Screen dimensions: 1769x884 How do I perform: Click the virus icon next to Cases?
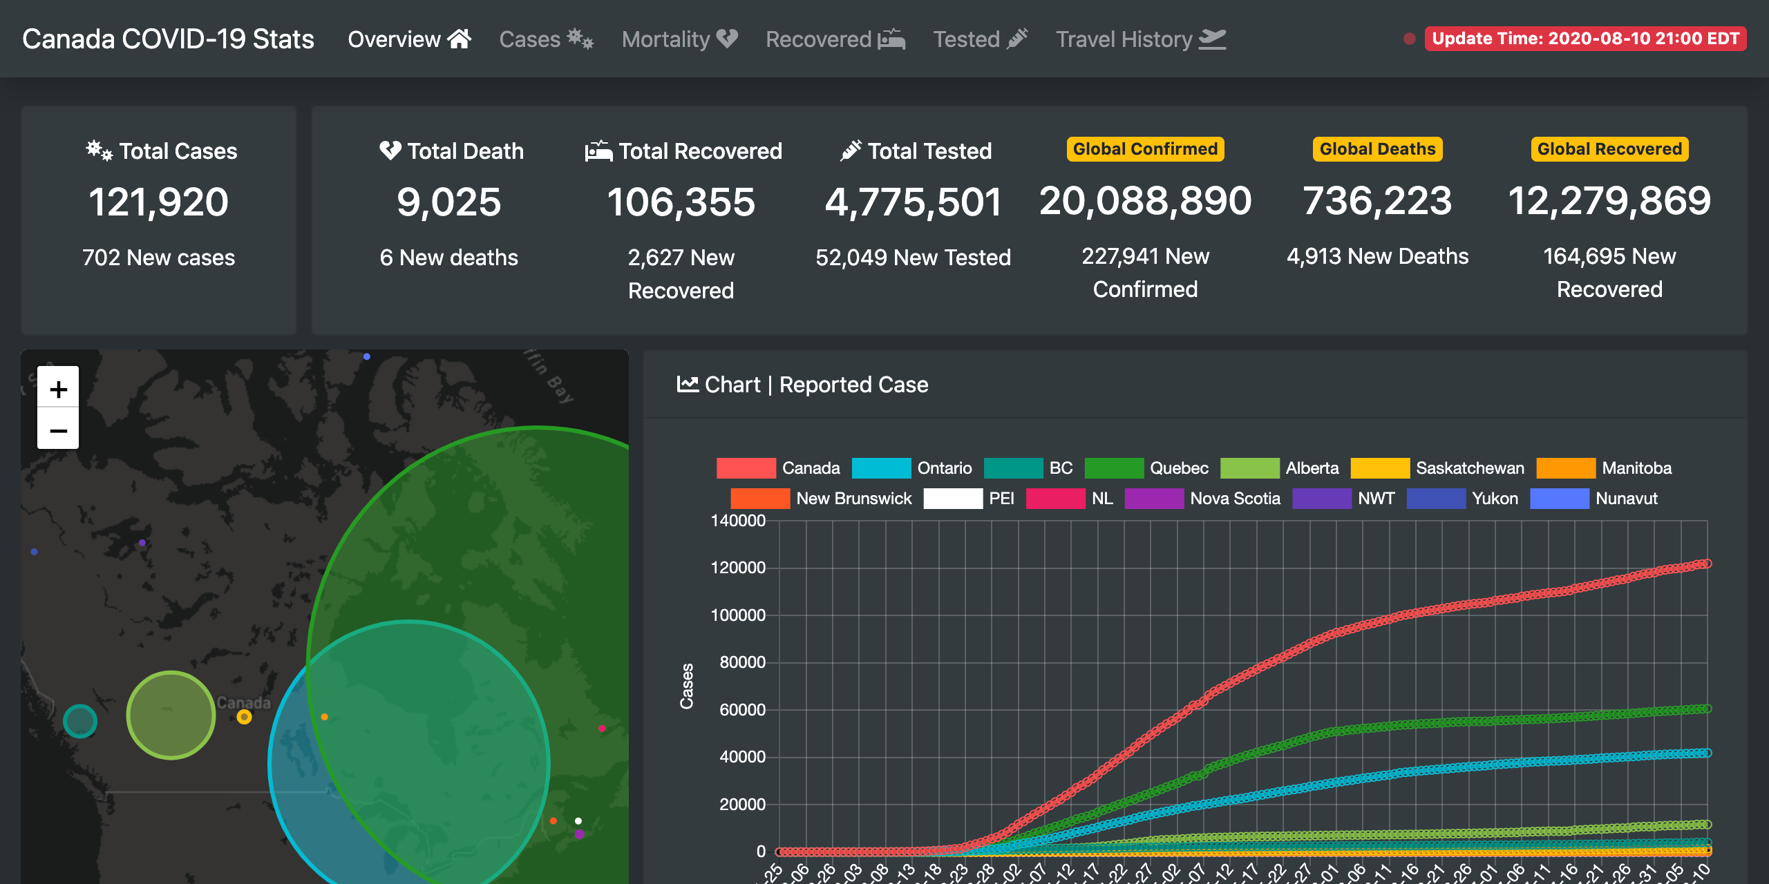coord(580,39)
